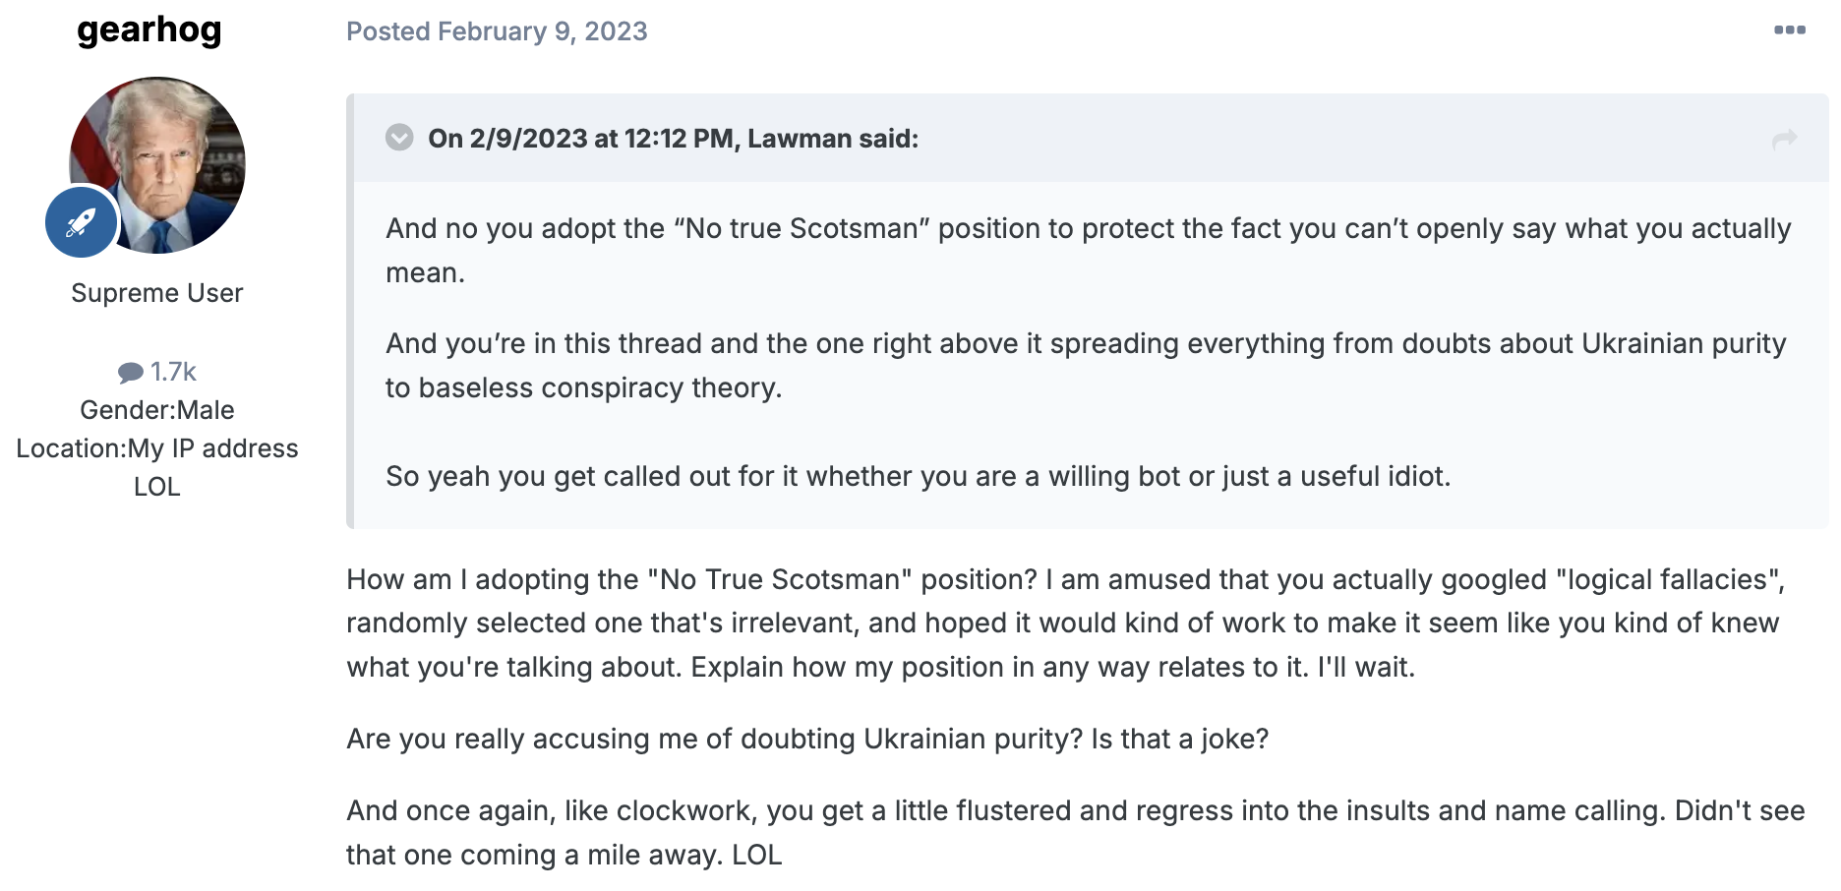Click quoted paragraph starting 'And no you adopt'
Viewport: 1841px width, 891px height.
tap(1089, 250)
